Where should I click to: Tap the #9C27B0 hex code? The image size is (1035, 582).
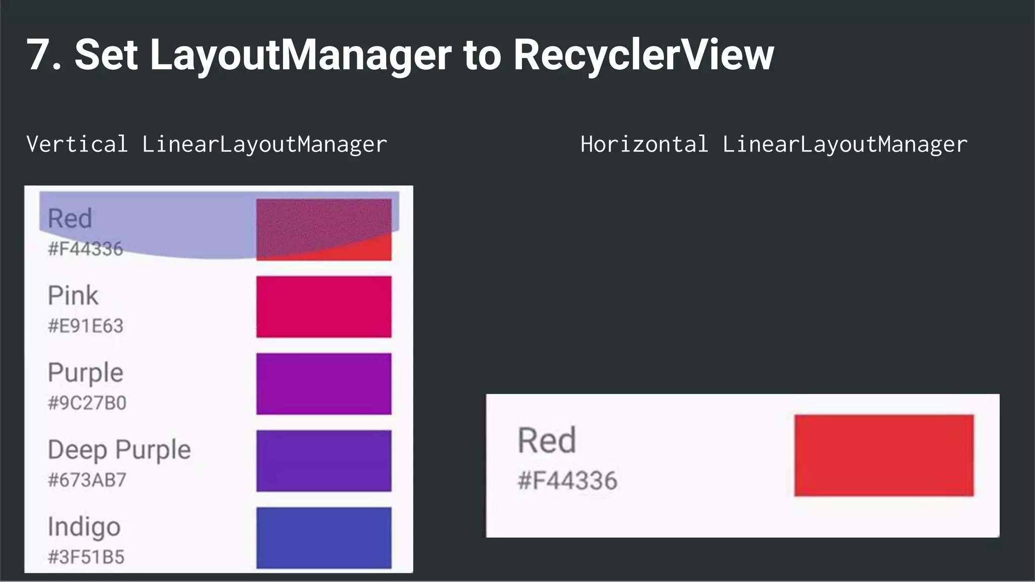pos(87,403)
